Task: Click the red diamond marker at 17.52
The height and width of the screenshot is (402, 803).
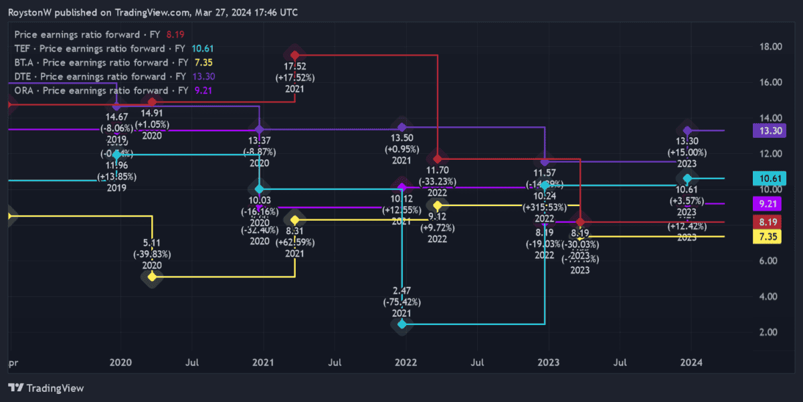Action: click(x=294, y=55)
